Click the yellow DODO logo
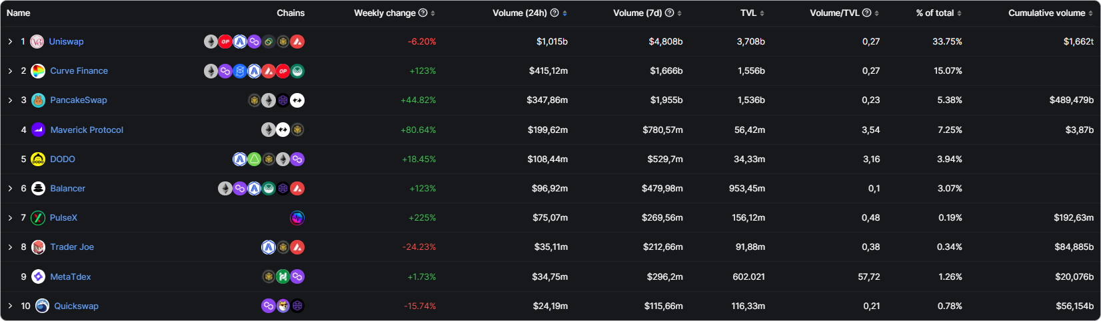This screenshot has width=1101, height=321. coord(39,160)
